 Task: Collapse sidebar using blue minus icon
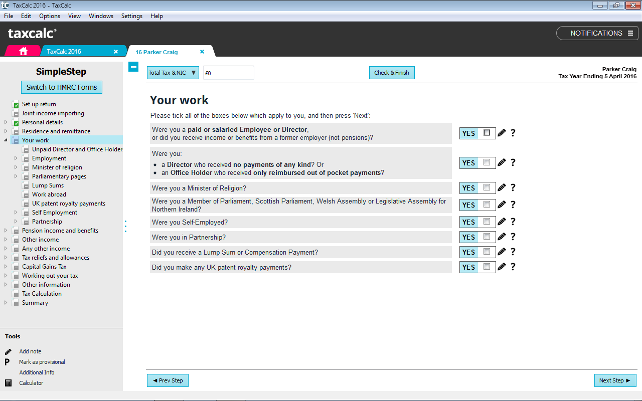(x=133, y=67)
